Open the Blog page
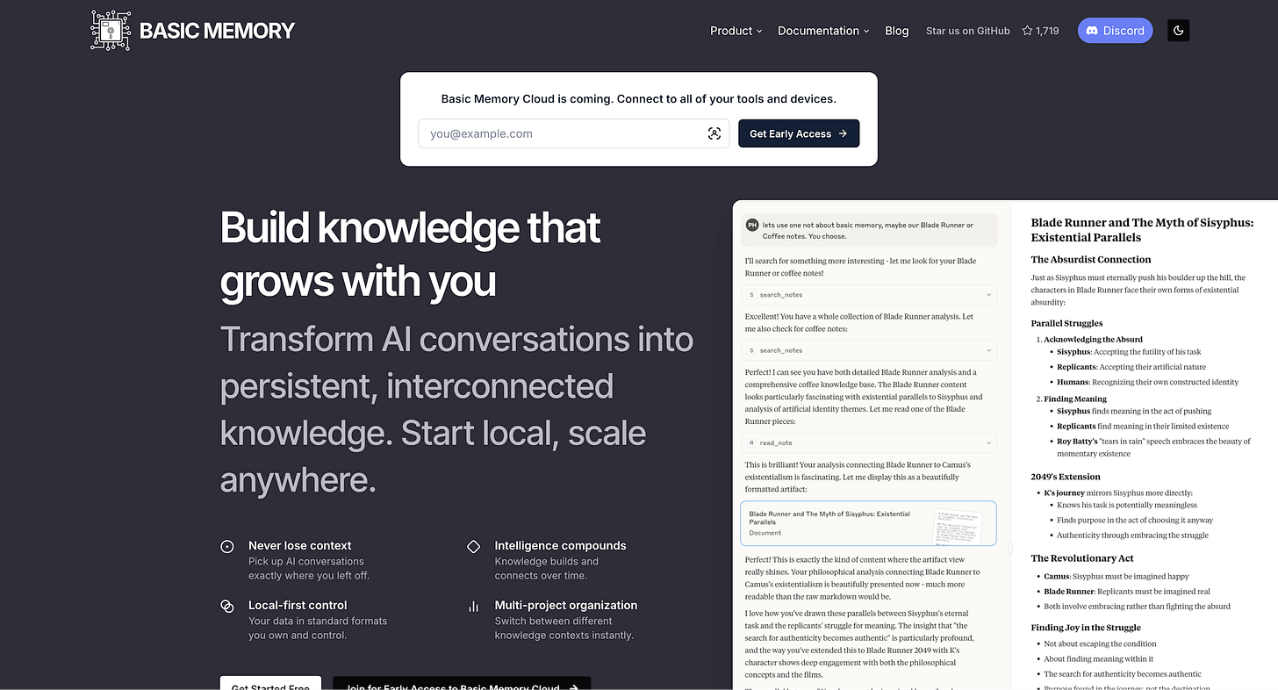The height and width of the screenshot is (690, 1278). (897, 31)
